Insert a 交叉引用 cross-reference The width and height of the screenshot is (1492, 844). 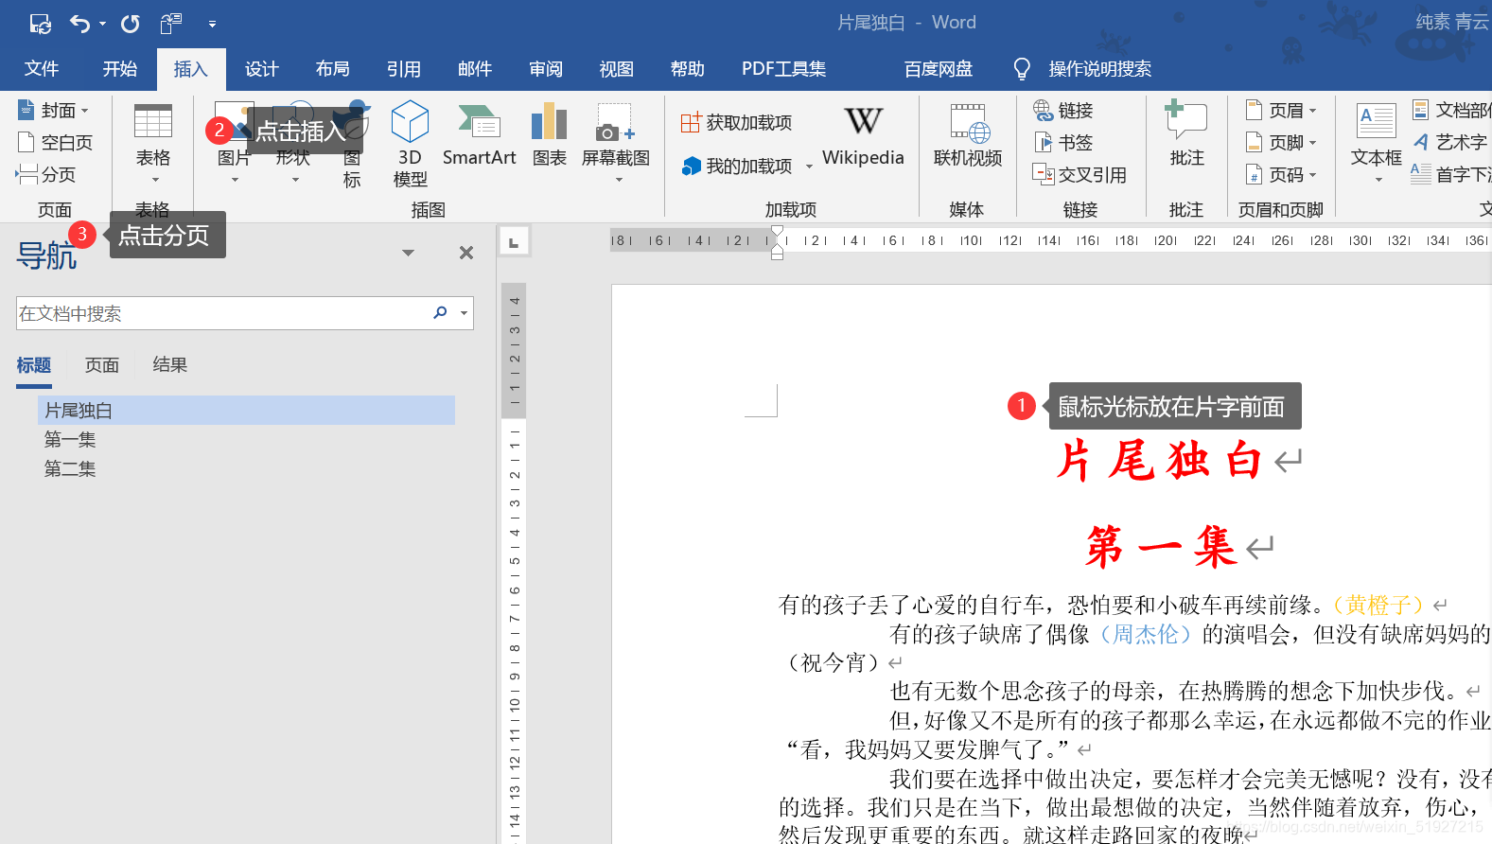coord(1080,175)
